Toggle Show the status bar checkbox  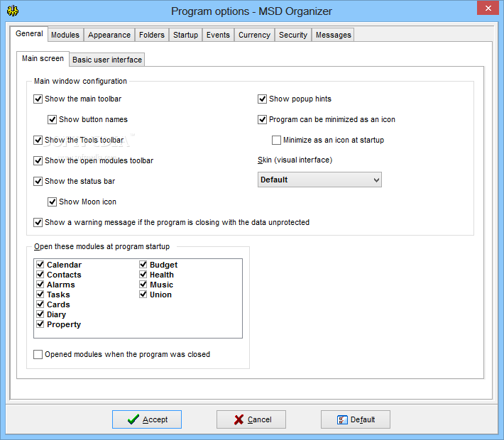click(x=38, y=181)
